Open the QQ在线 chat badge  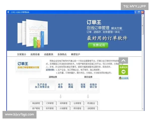click(124, 78)
